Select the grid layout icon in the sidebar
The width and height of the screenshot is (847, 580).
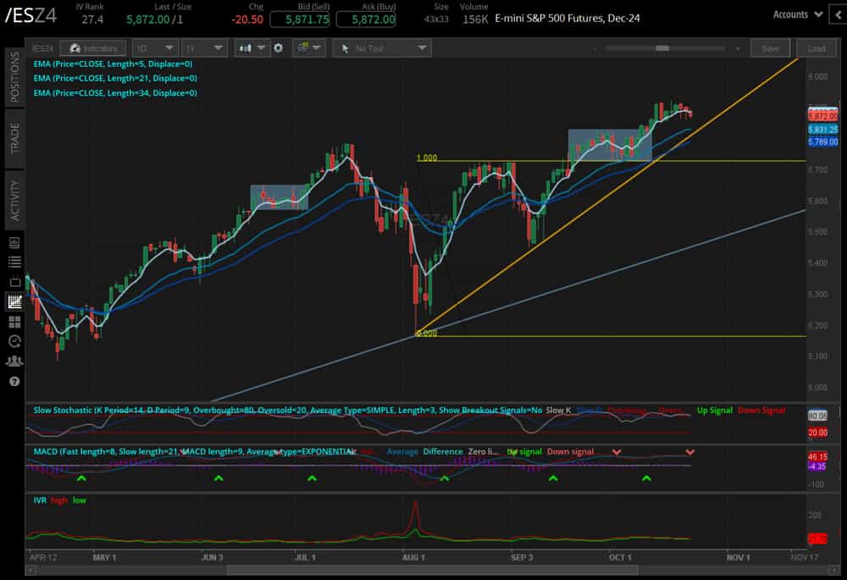[14, 321]
